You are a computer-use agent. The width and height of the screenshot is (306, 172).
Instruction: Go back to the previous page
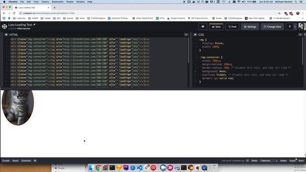point(4,13)
